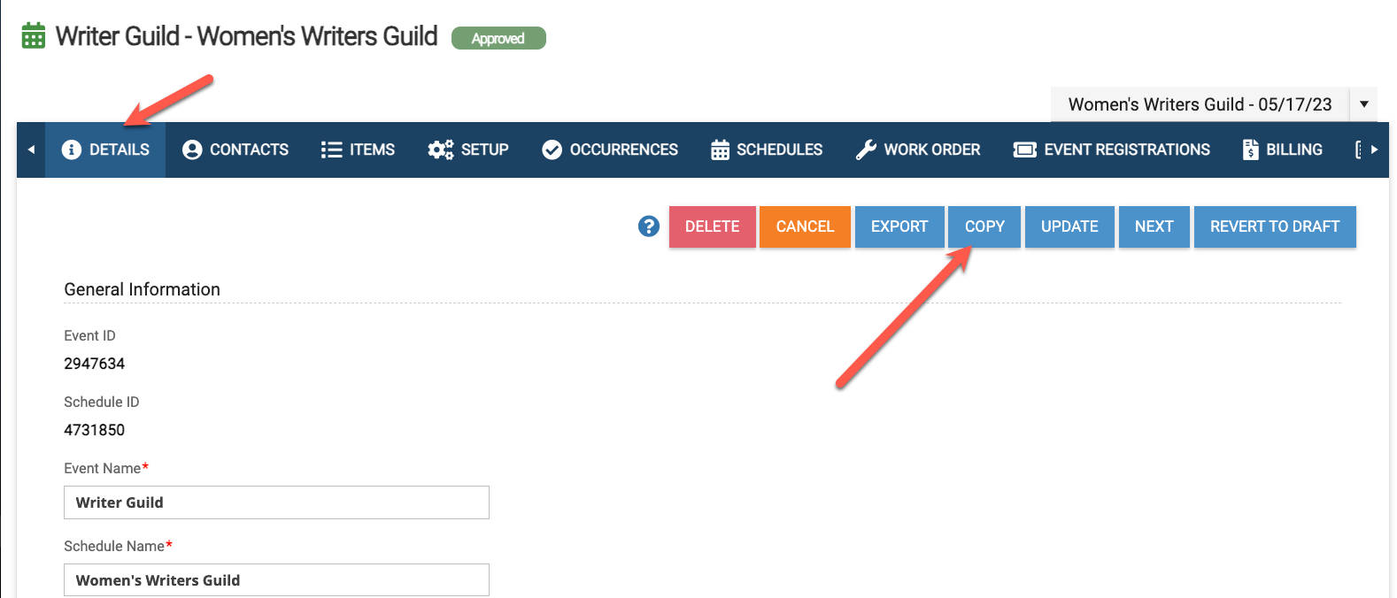Select the Contacts person icon
The image size is (1397, 598).
(x=192, y=149)
